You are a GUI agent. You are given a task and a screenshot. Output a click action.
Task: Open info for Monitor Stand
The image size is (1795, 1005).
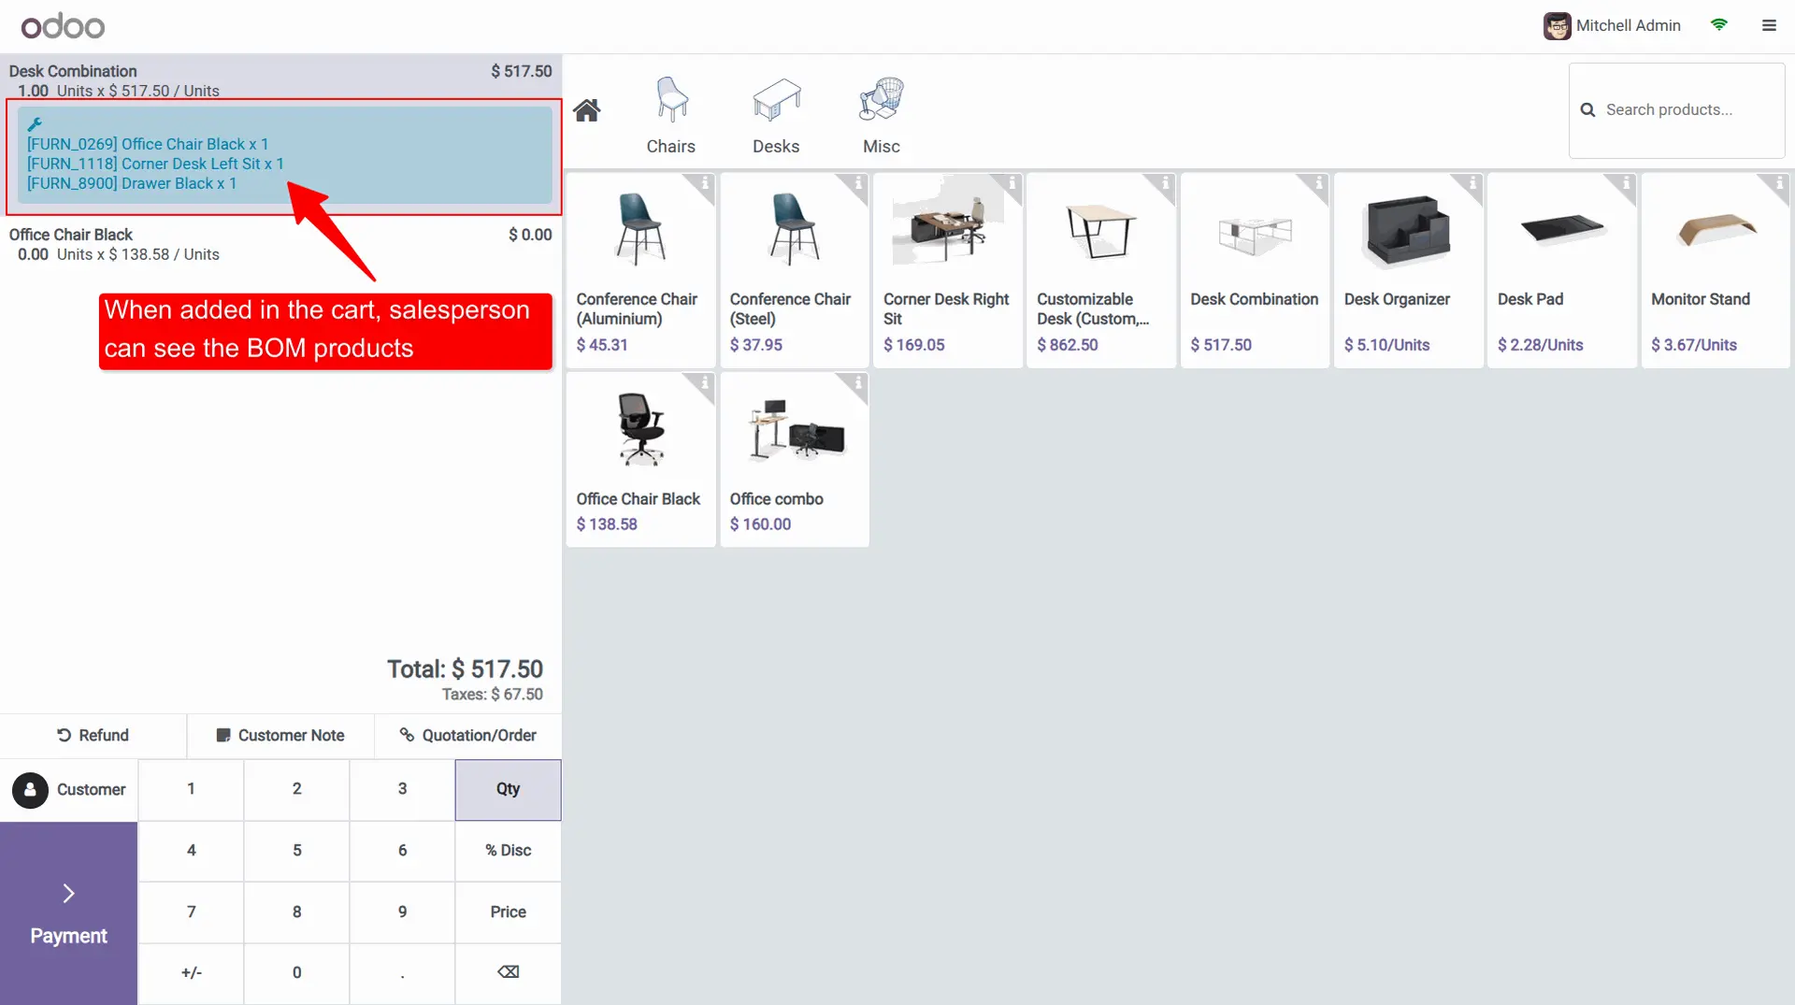[1778, 184]
